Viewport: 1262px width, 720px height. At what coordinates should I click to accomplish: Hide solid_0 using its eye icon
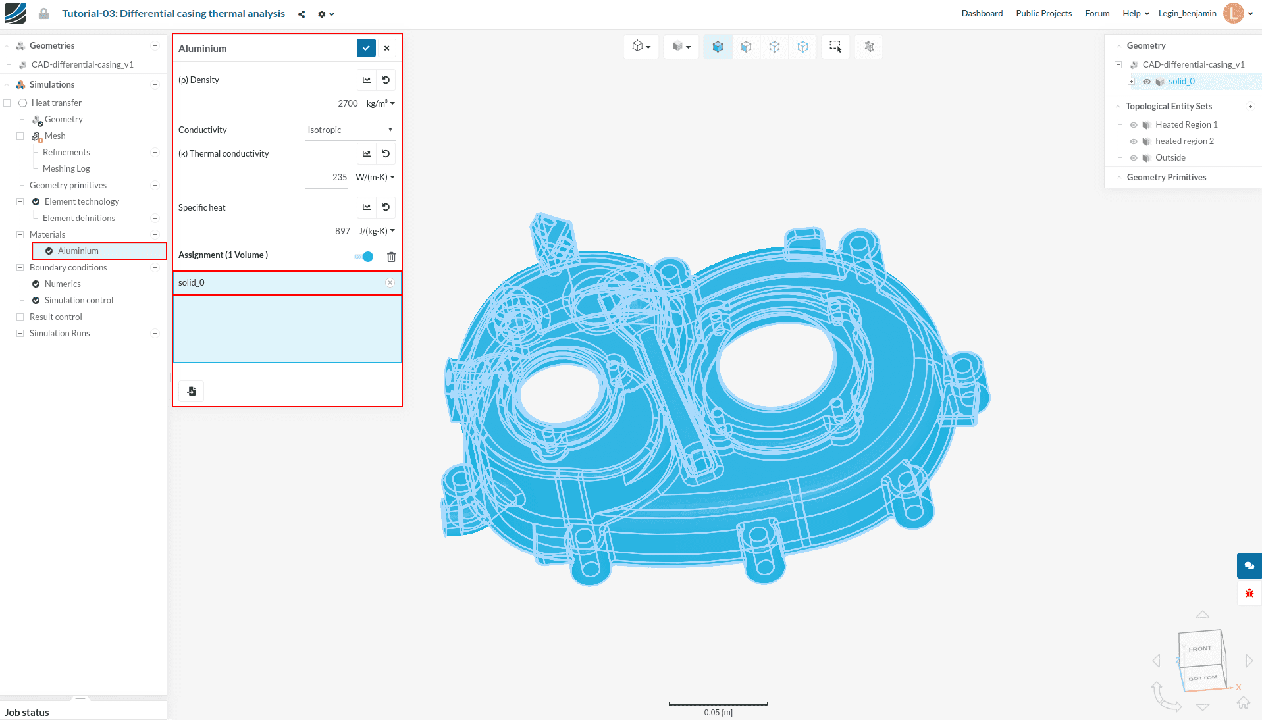(x=1147, y=82)
